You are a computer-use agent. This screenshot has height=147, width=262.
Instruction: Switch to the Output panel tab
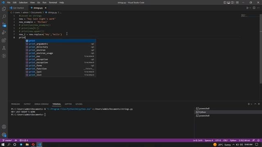[x=27, y=104]
